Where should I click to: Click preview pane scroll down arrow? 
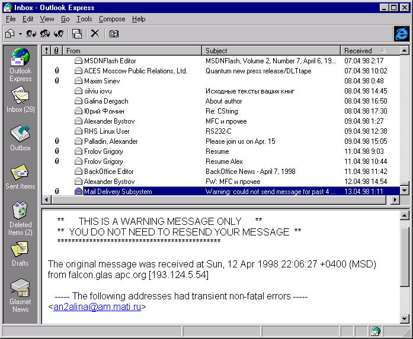[404, 319]
